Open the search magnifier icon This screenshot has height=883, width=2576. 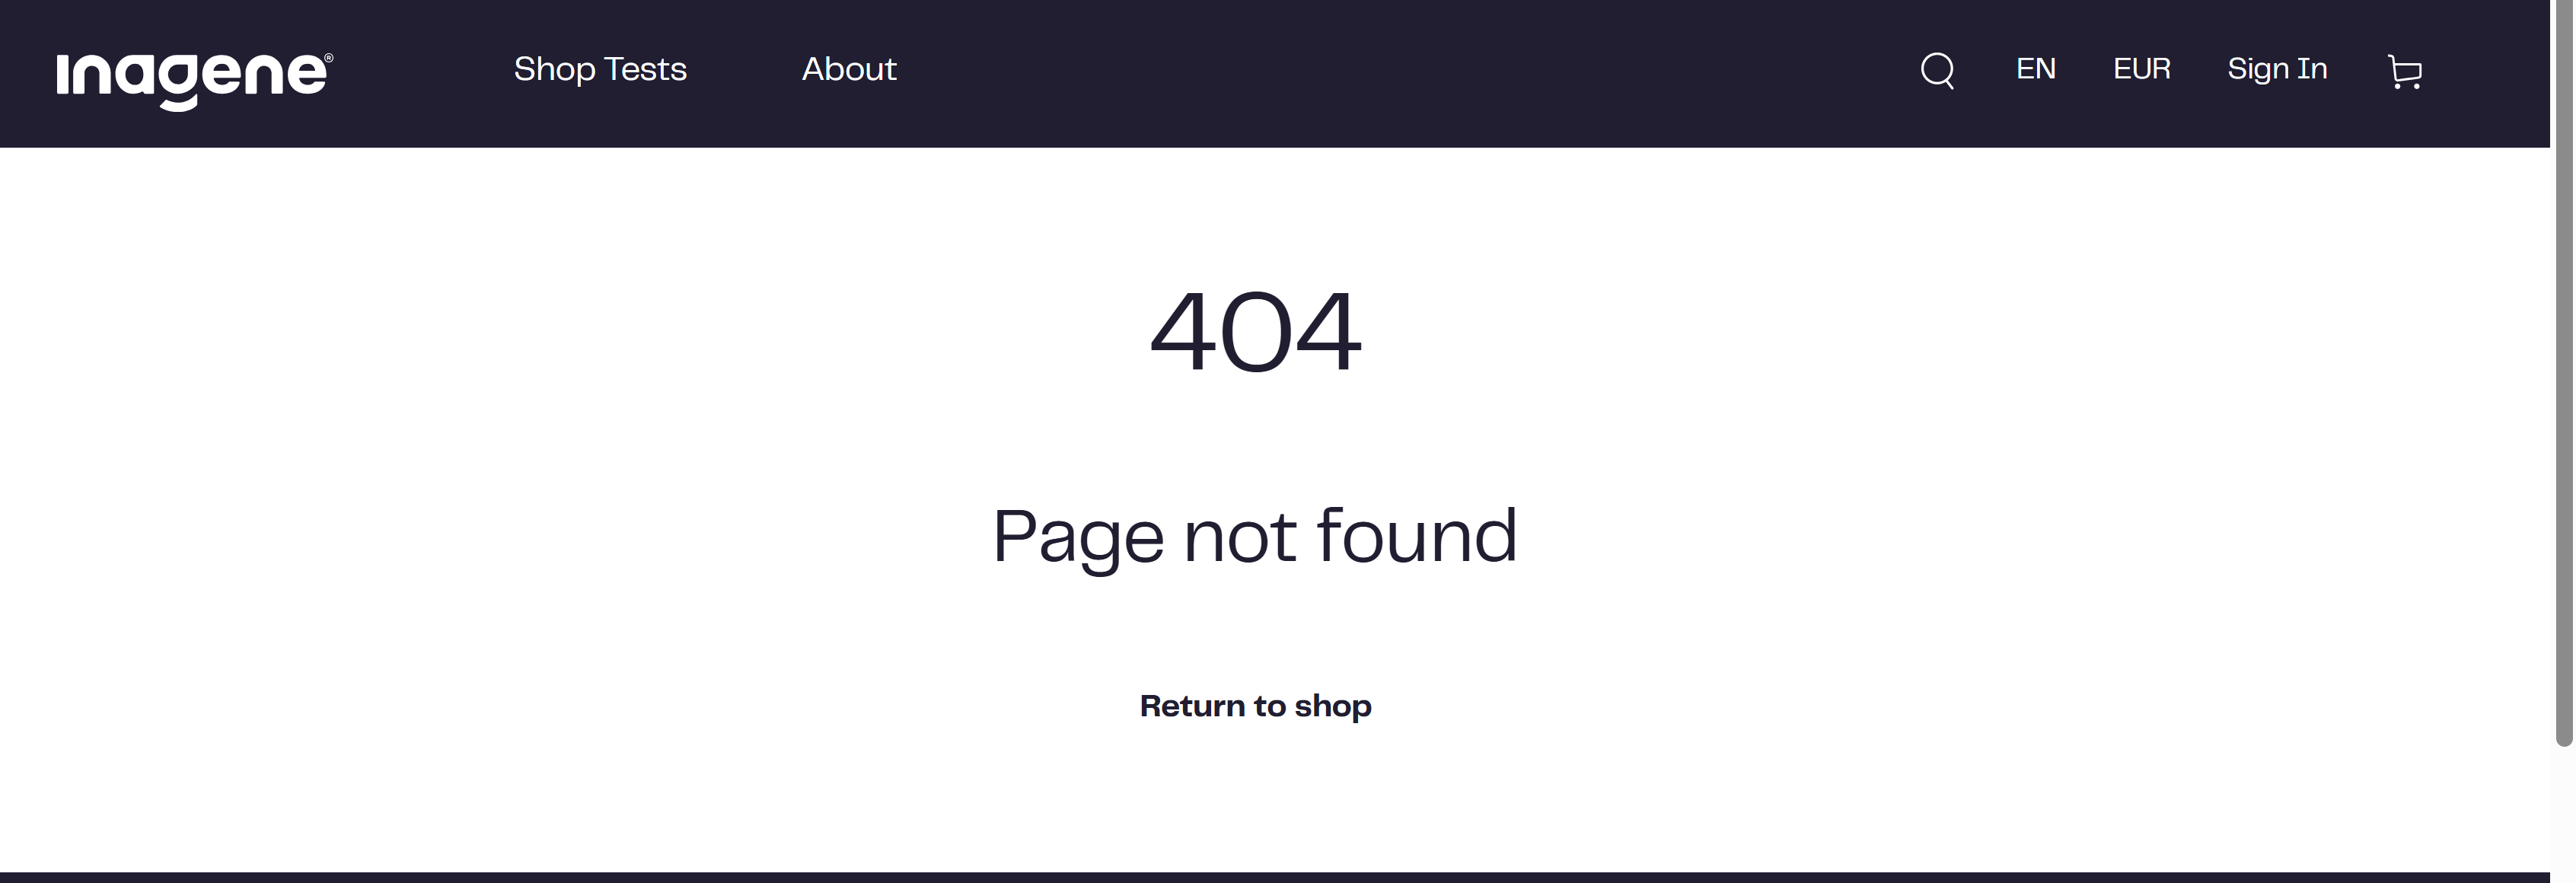1937,71
